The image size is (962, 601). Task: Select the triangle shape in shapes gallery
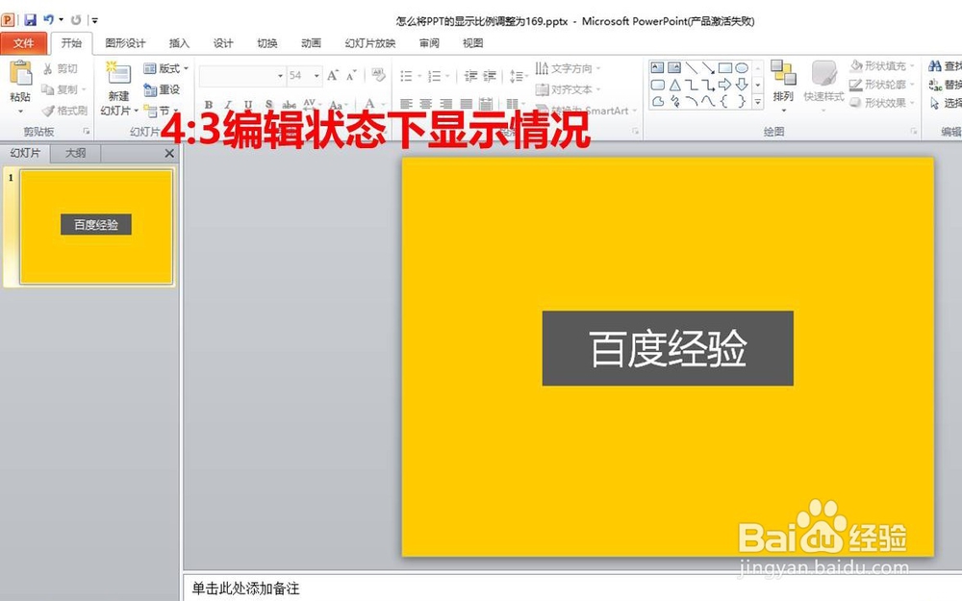tap(674, 85)
